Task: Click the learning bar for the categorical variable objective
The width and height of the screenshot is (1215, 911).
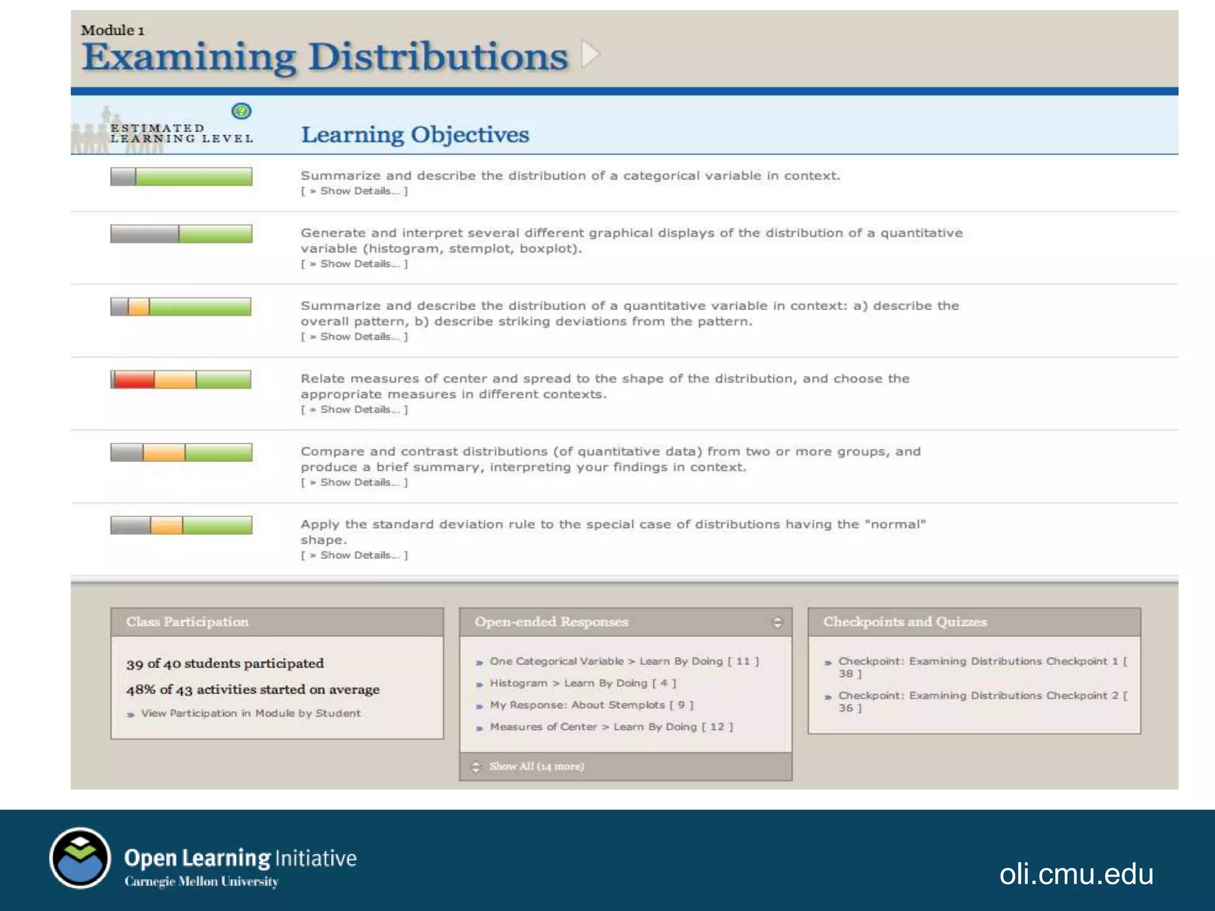Action: click(181, 177)
